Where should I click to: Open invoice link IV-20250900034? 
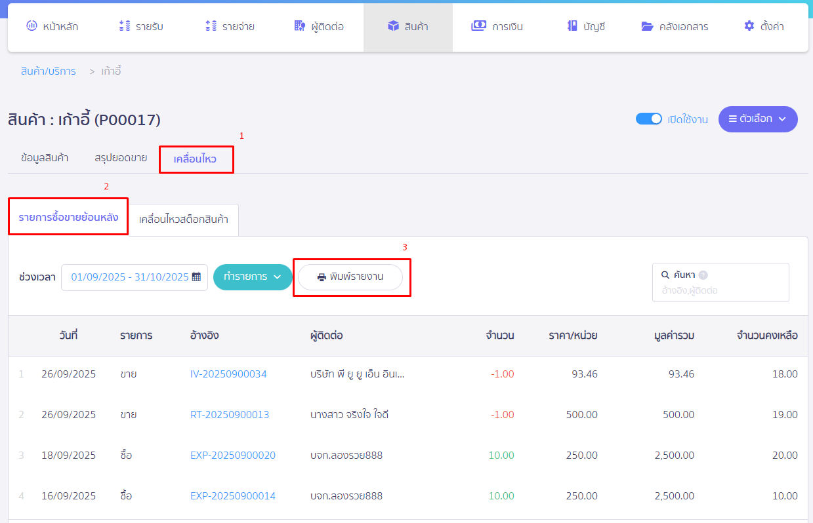coord(228,374)
